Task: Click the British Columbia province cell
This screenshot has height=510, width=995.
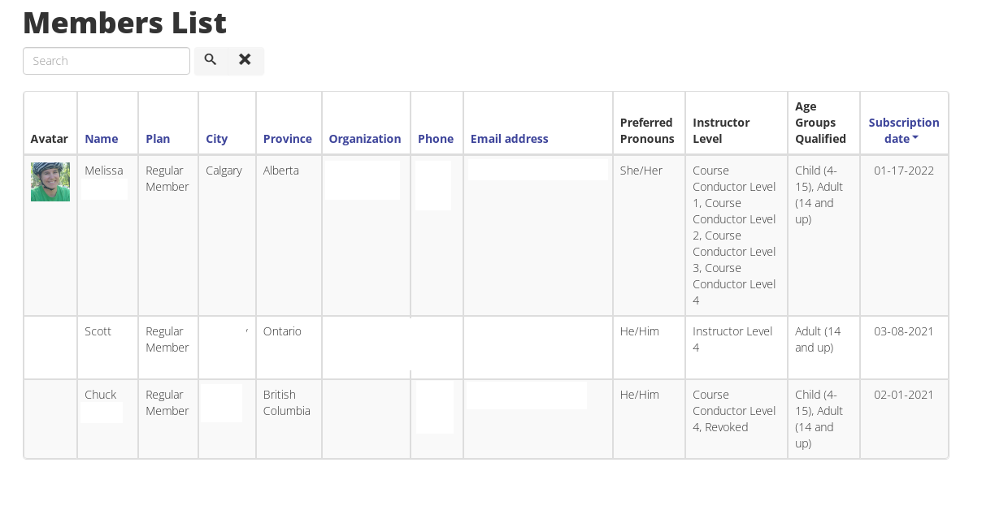Action: point(289,419)
